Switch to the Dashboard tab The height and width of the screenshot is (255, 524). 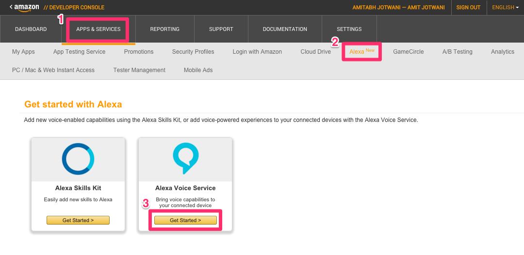click(31, 29)
